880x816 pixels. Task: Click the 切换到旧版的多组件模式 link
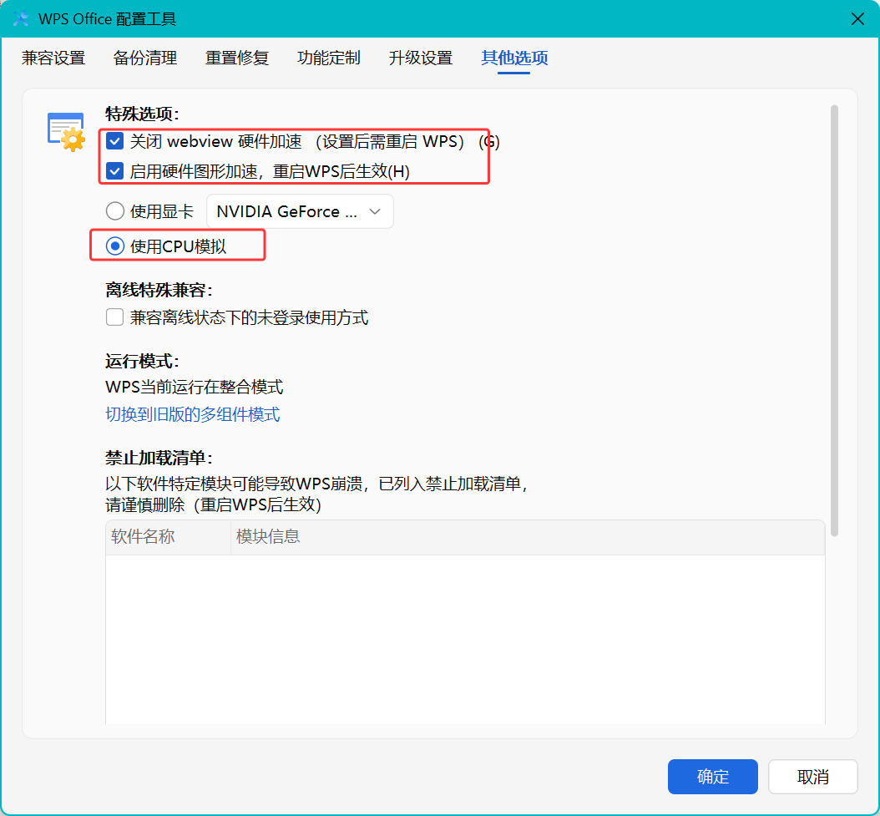pyautogui.click(x=193, y=414)
